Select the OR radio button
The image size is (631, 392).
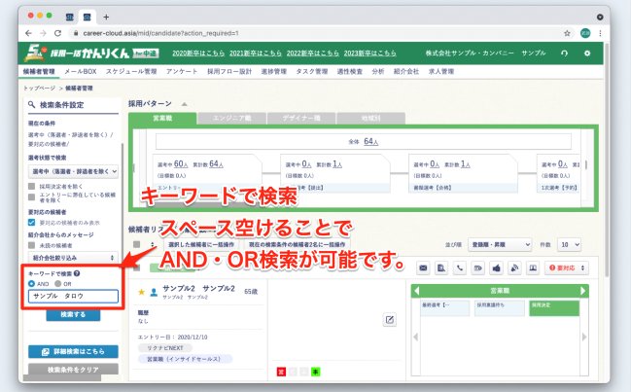tap(58, 284)
